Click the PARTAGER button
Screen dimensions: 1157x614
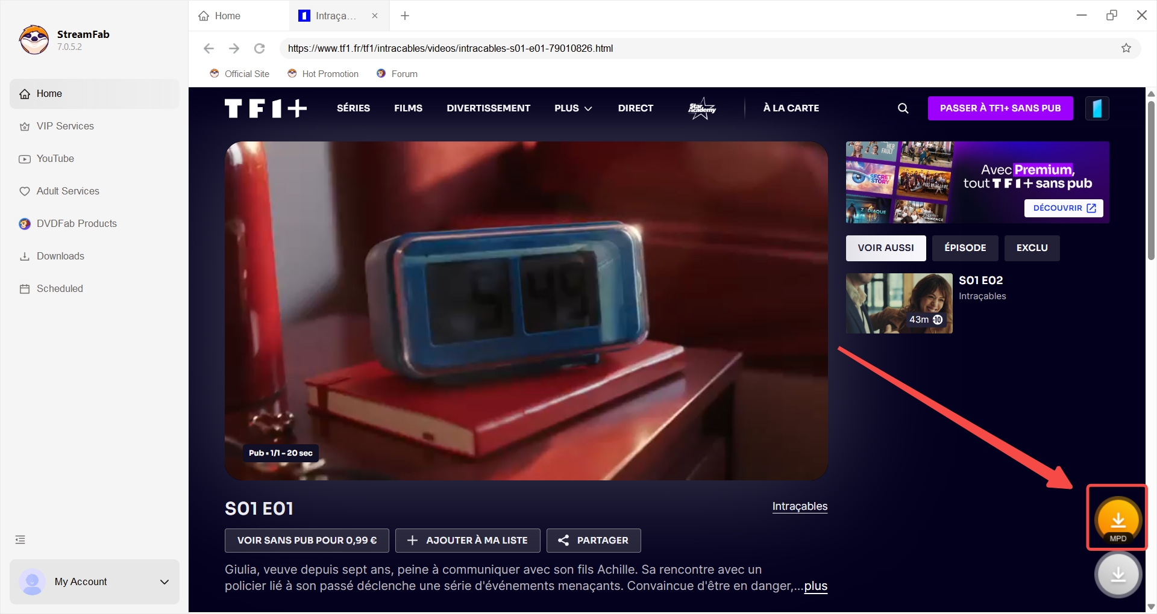[x=594, y=541]
